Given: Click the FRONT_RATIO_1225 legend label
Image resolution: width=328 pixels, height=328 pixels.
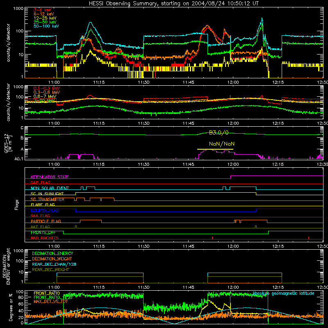Looking at the screenshot, I should (53, 297).
